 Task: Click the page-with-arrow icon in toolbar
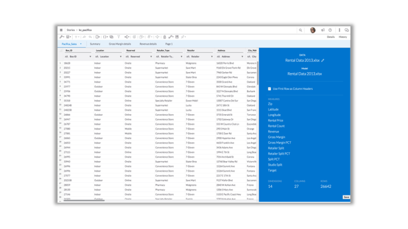pos(97,37)
